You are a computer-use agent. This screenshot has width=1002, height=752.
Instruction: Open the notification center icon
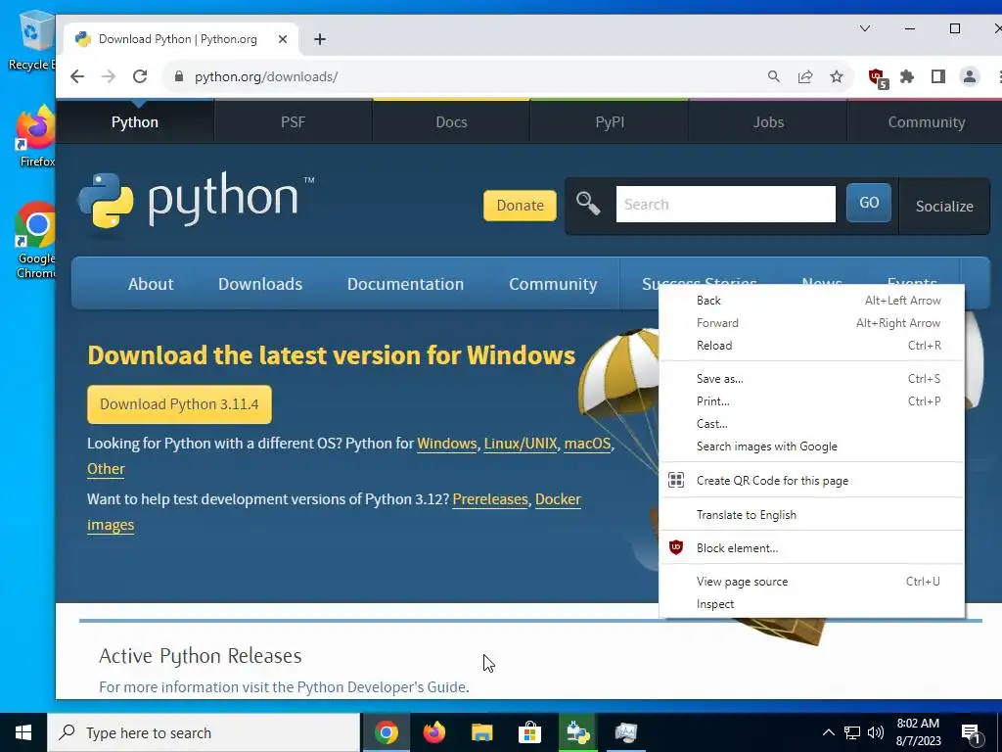pos(972,732)
